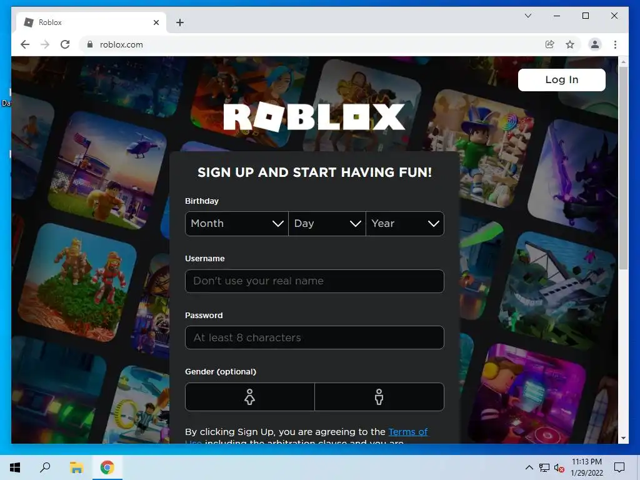Click the muted volume tray icon

(559, 468)
